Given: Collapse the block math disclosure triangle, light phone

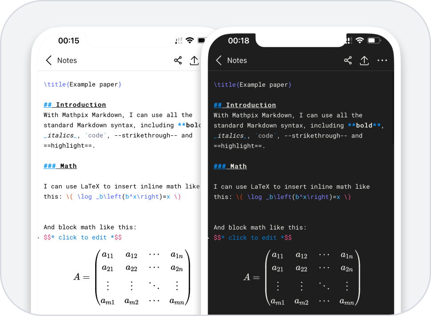Looking at the screenshot, I should pos(40,237).
